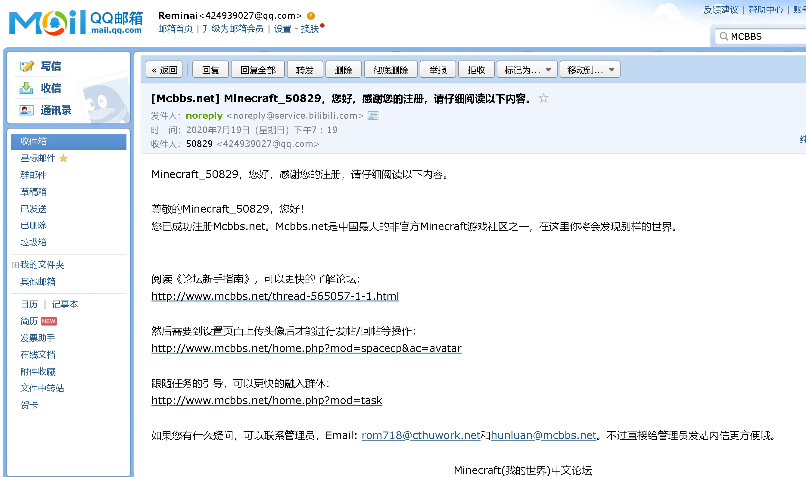Viewport: 806px width, 477px height.
Task: Star this email with the star icon
Action: (543, 98)
